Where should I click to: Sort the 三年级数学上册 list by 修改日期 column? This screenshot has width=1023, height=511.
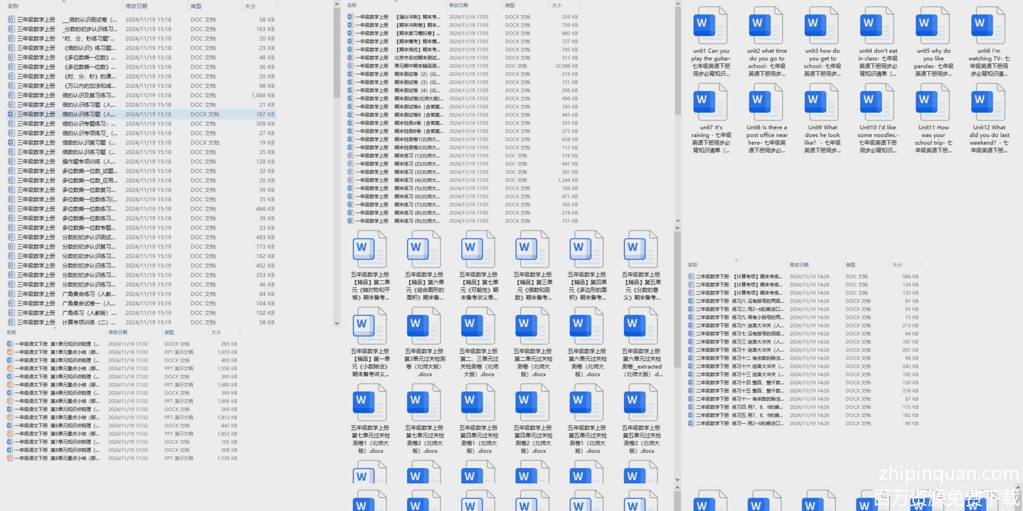[x=137, y=6]
